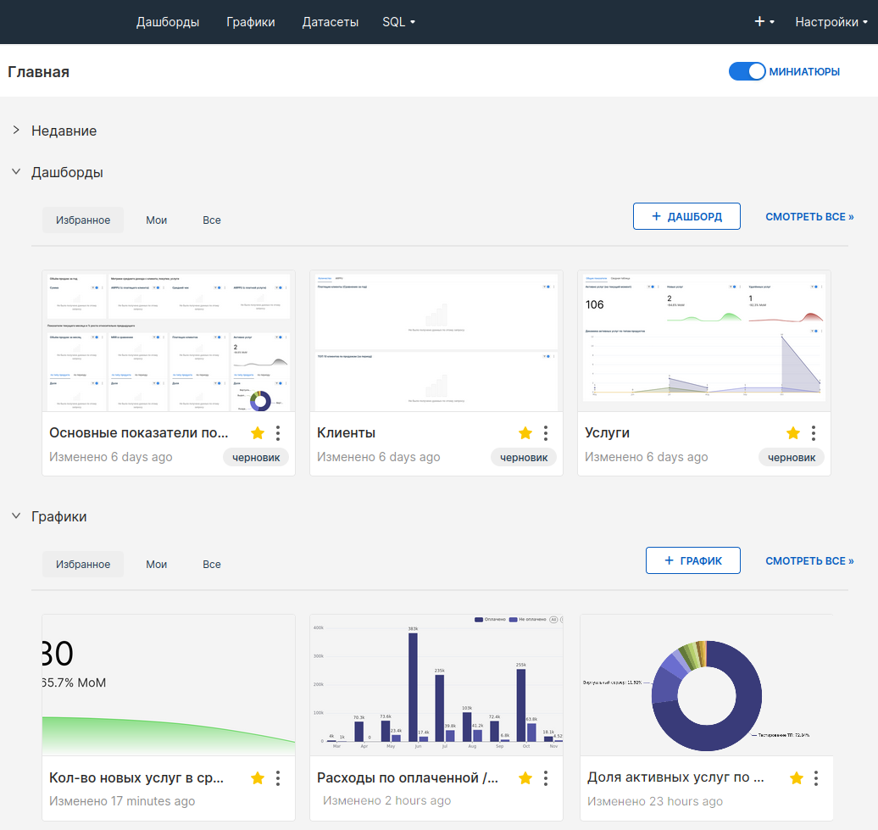Screen dimensions: 878x830
Task: Open three-dot menu for Услуги dashboard
Action: (814, 433)
